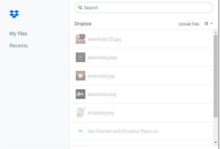Open the My files section
Viewport: 220px width, 149px height.
pyautogui.click(x=18, y=33)
